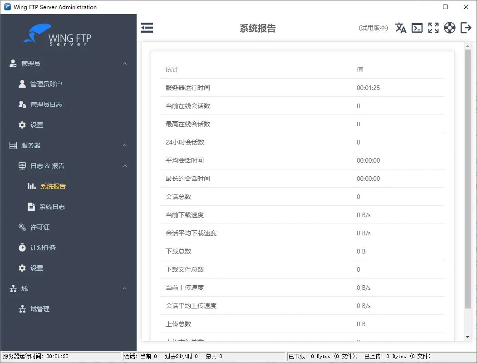Click the gear icon under 管理员

(22, 125)
